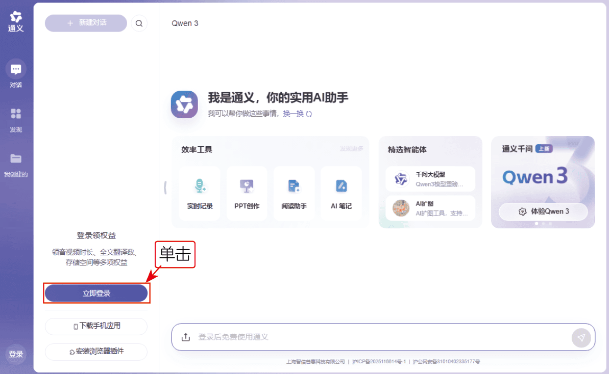
Task: Click the 精选智能体 section heading
Action: [407, 150]
